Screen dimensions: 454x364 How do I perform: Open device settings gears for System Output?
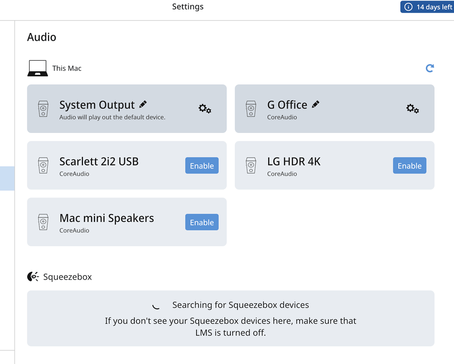[205, 109]
